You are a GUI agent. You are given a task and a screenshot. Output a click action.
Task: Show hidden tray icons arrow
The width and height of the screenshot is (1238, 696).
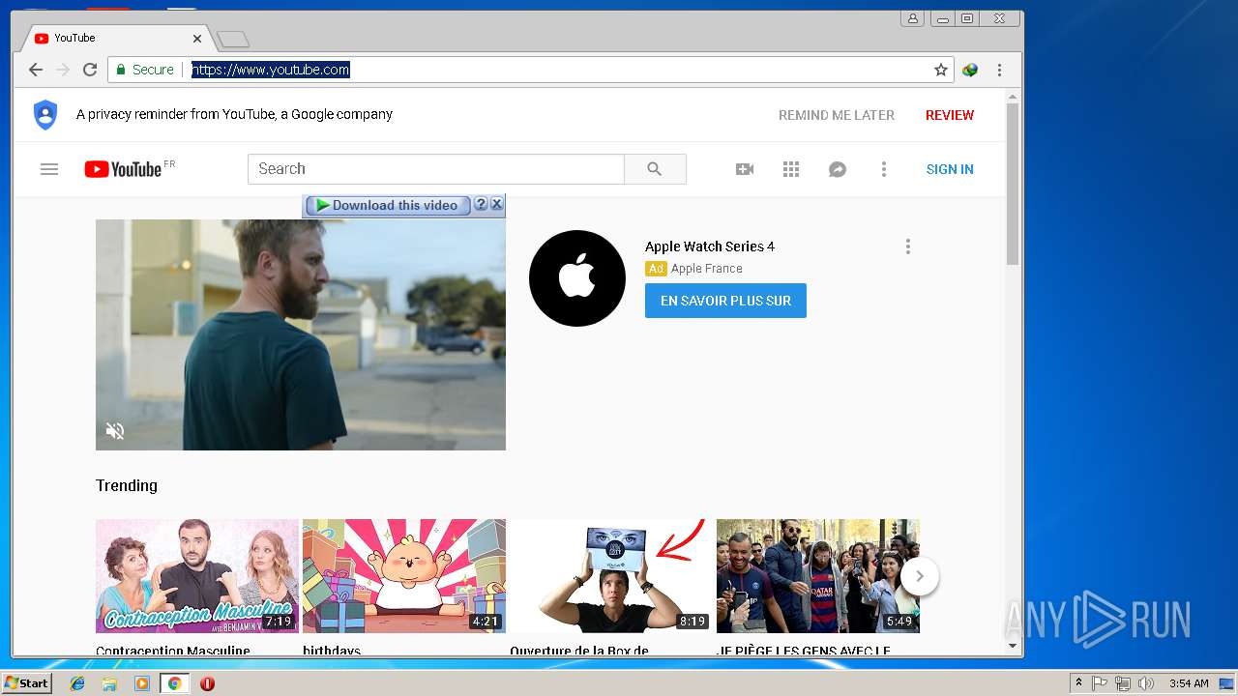(x=1078, y=683)
